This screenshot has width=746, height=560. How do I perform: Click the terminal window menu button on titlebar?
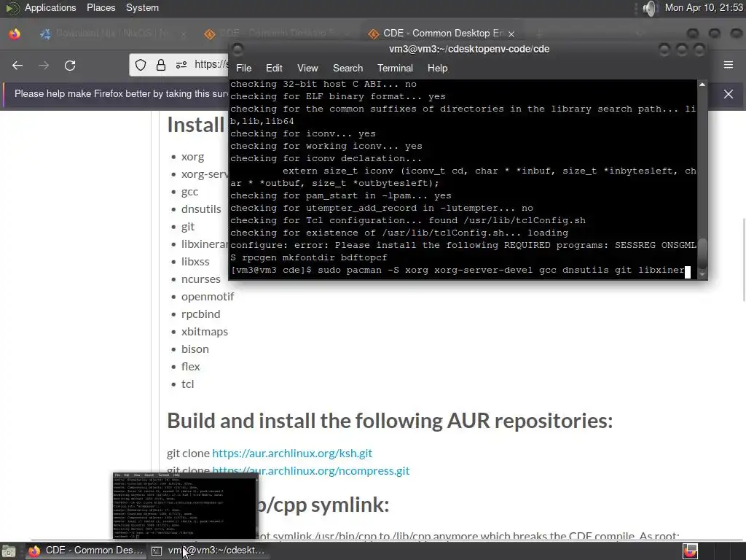click(238, 49)
